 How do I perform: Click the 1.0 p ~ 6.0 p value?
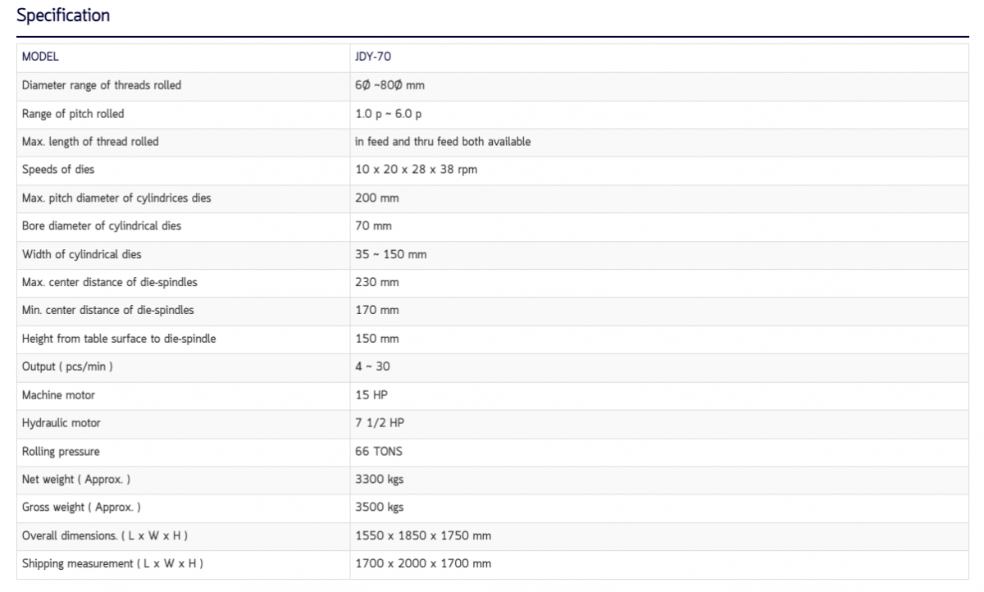(x=389, y=114)
